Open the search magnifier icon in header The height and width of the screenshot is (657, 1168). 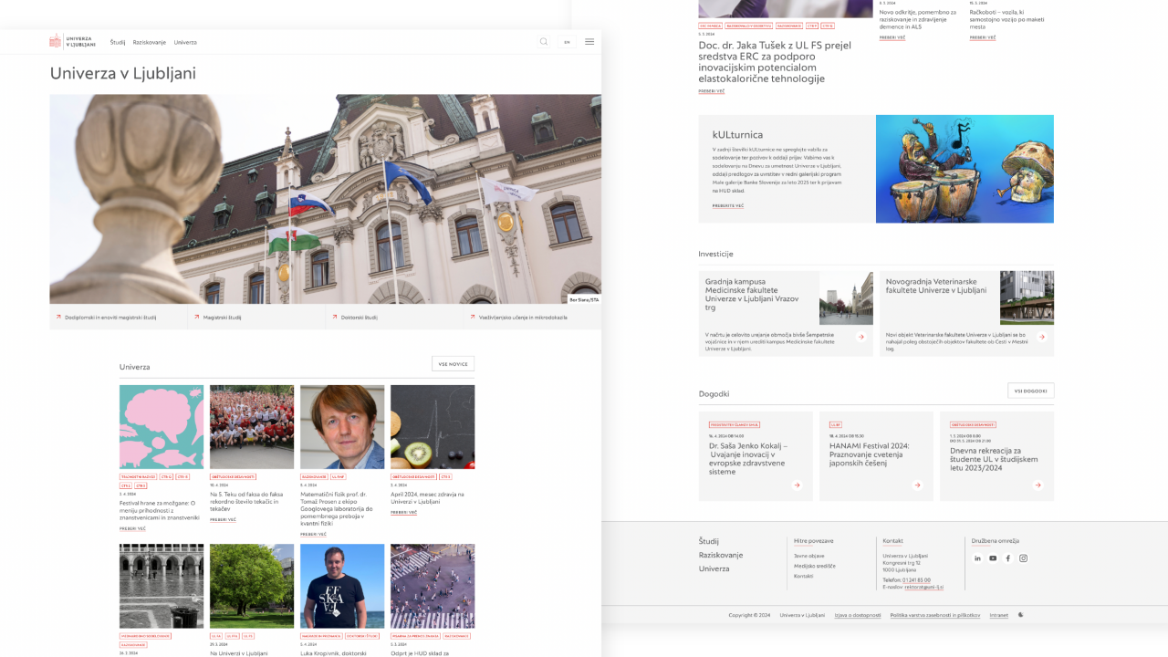[544, 42]
